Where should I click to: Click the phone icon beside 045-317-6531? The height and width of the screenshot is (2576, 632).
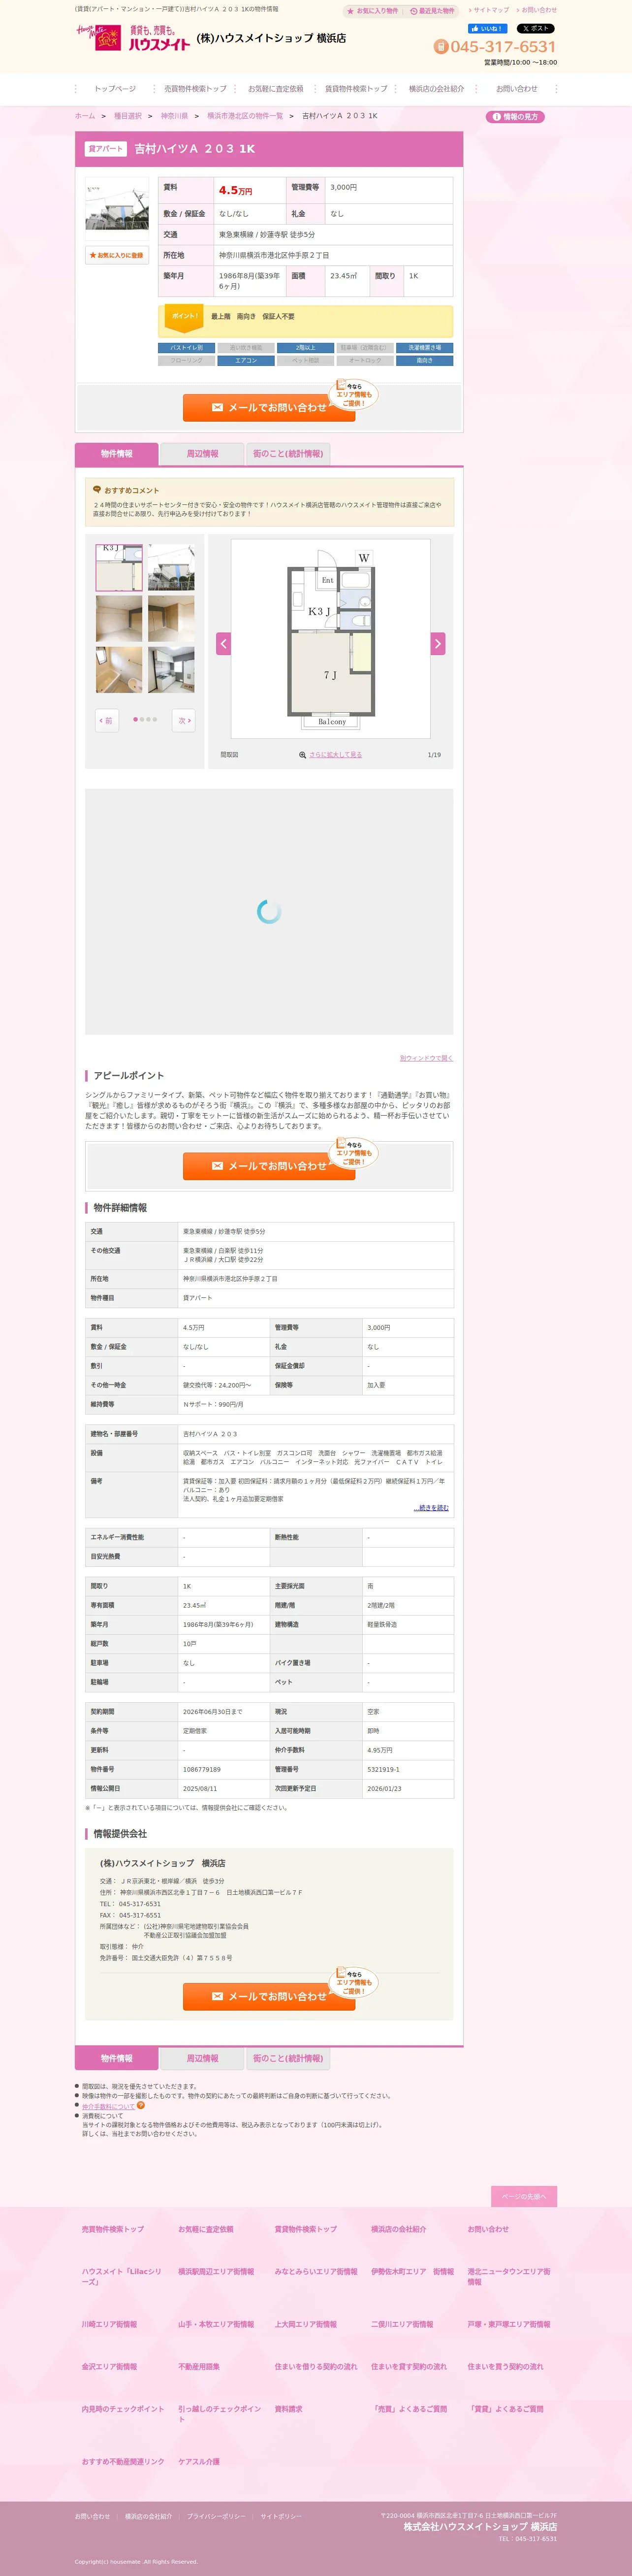coord(441,47)
